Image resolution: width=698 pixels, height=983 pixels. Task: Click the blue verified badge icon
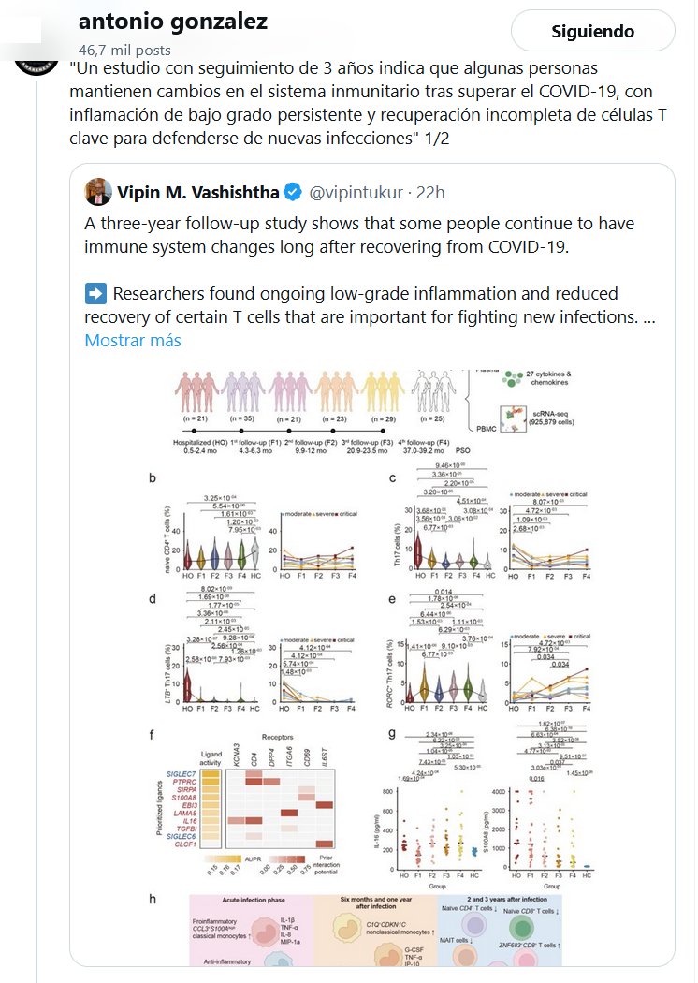[292, 193]
